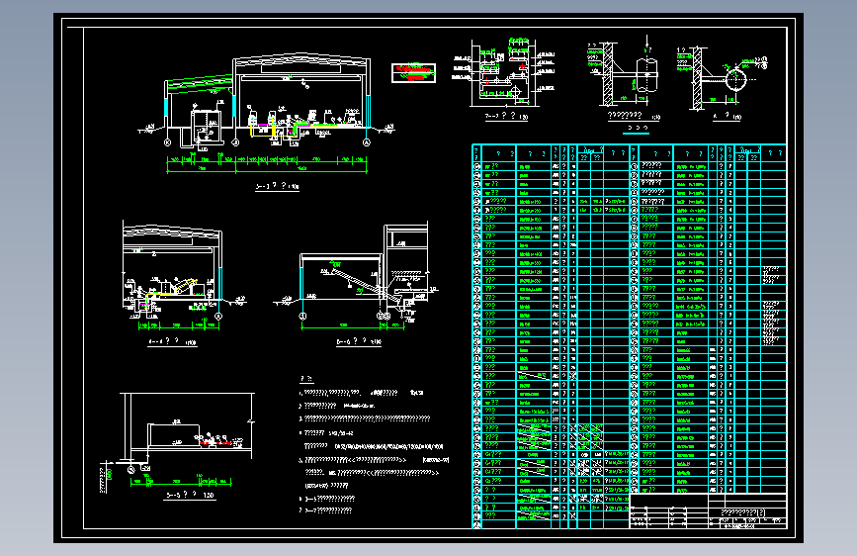Select the cyan underlined label below support detail

pyautogui.click(x=637, y=129)
